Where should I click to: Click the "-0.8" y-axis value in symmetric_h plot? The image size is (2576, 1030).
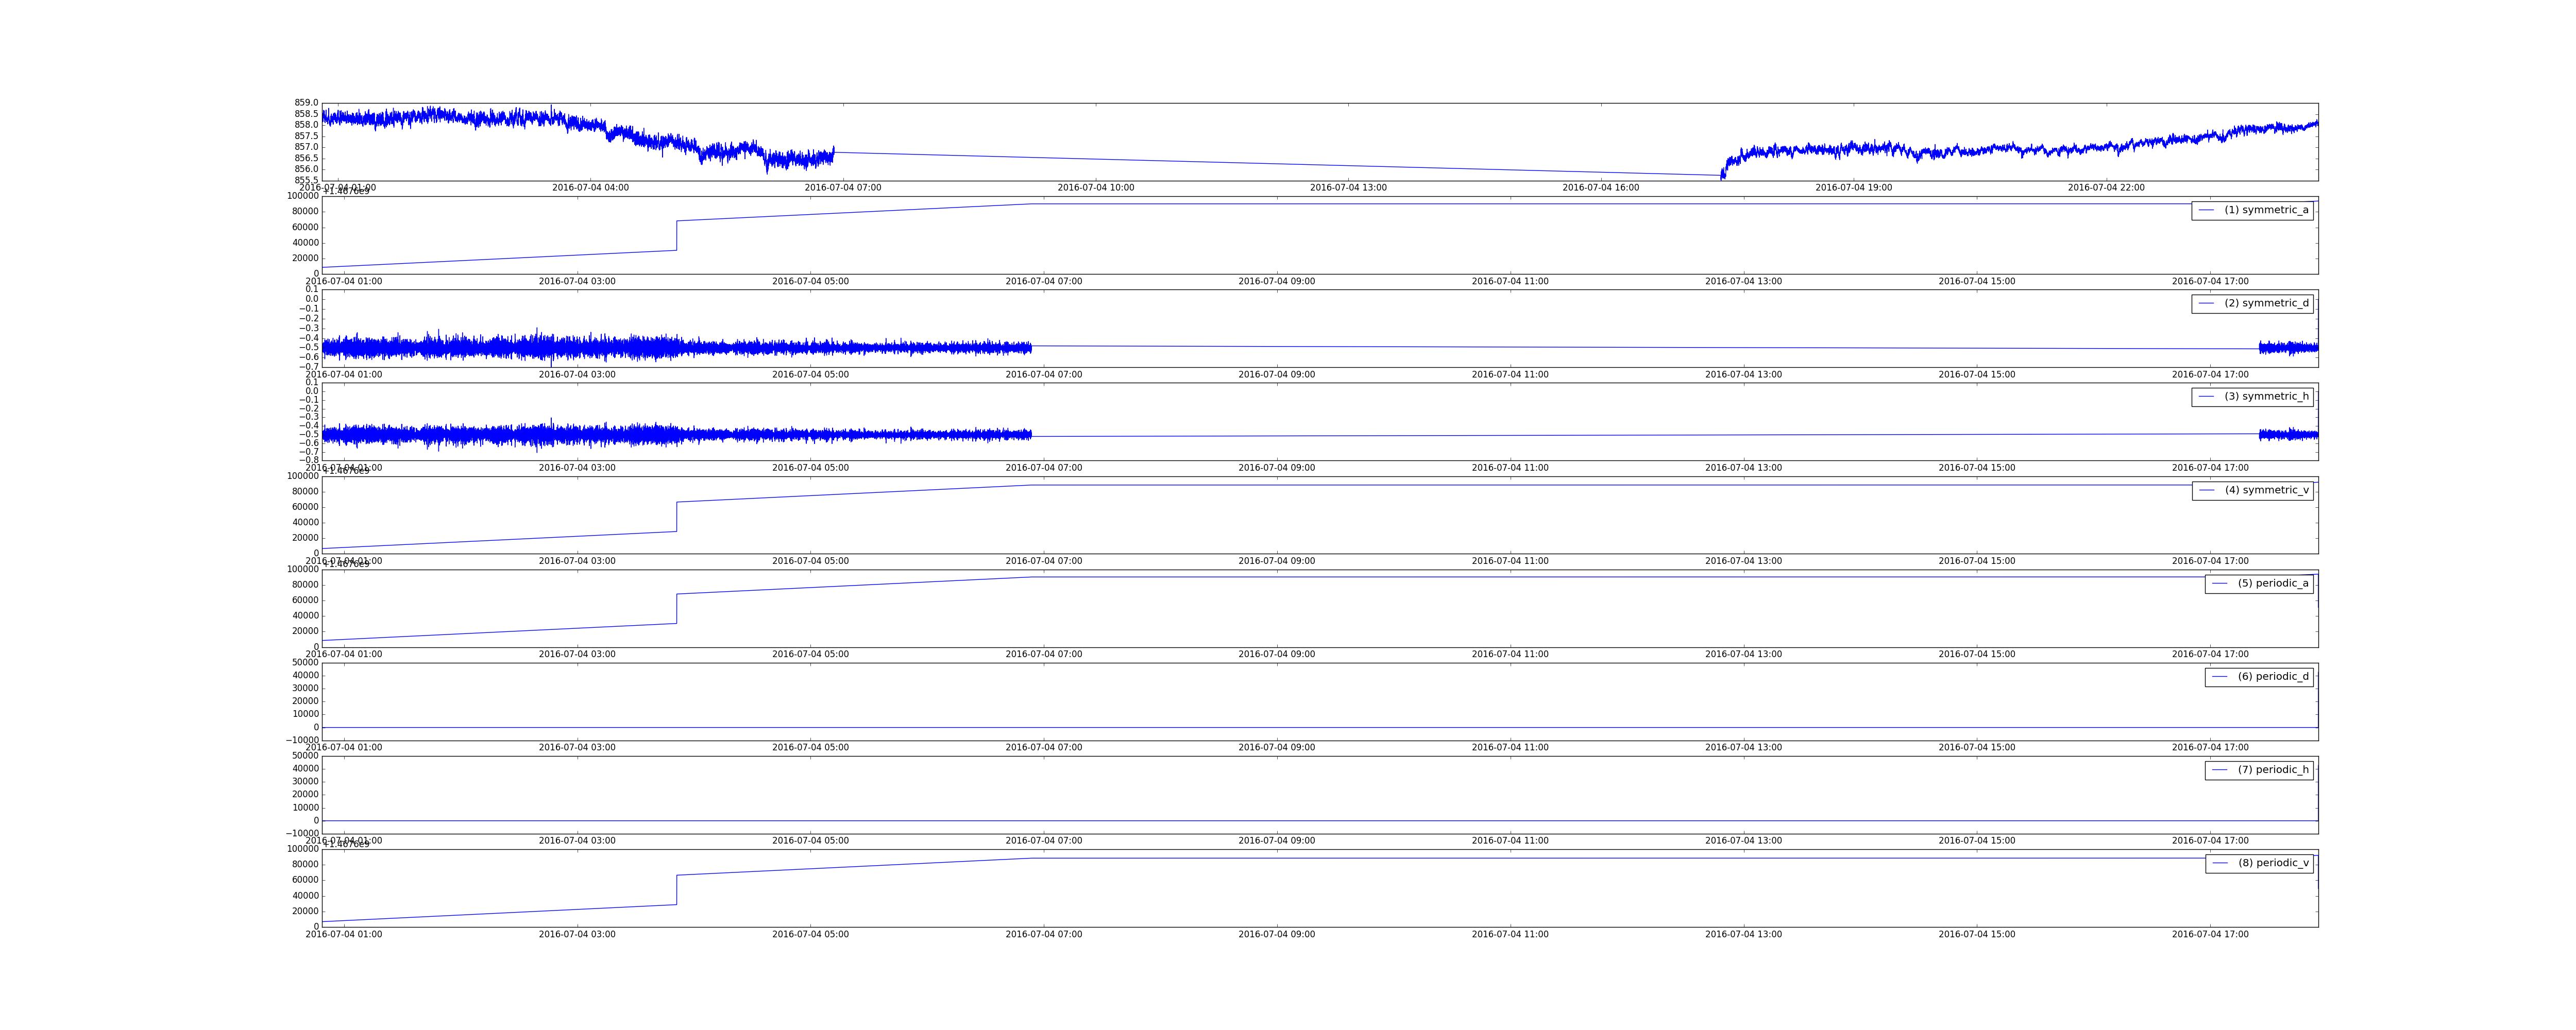click(x=309, y=460)
